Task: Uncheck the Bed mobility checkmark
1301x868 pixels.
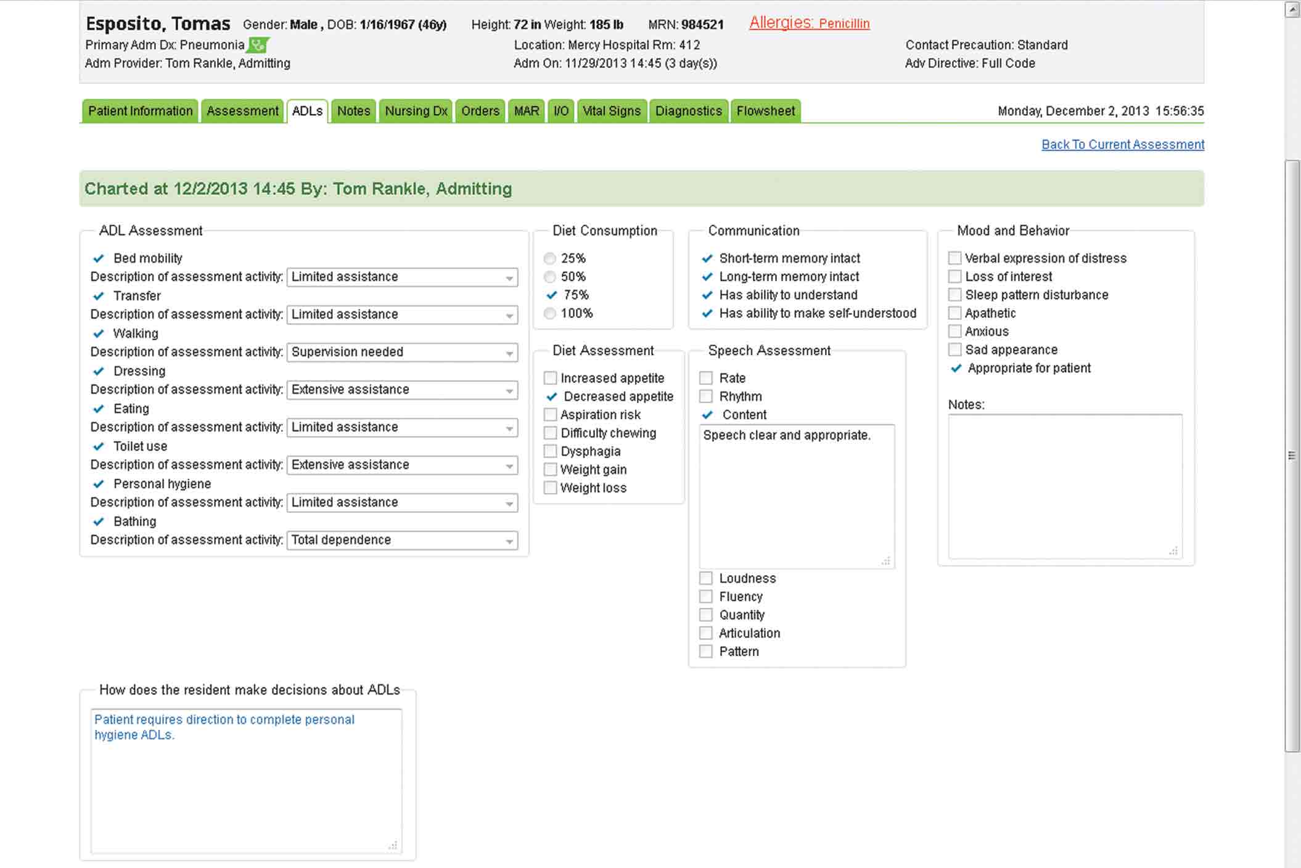Action: coord(98,258)
